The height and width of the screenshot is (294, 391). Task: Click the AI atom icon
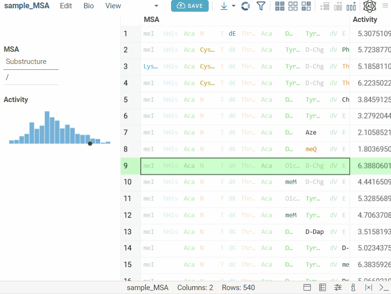(369, 6)
